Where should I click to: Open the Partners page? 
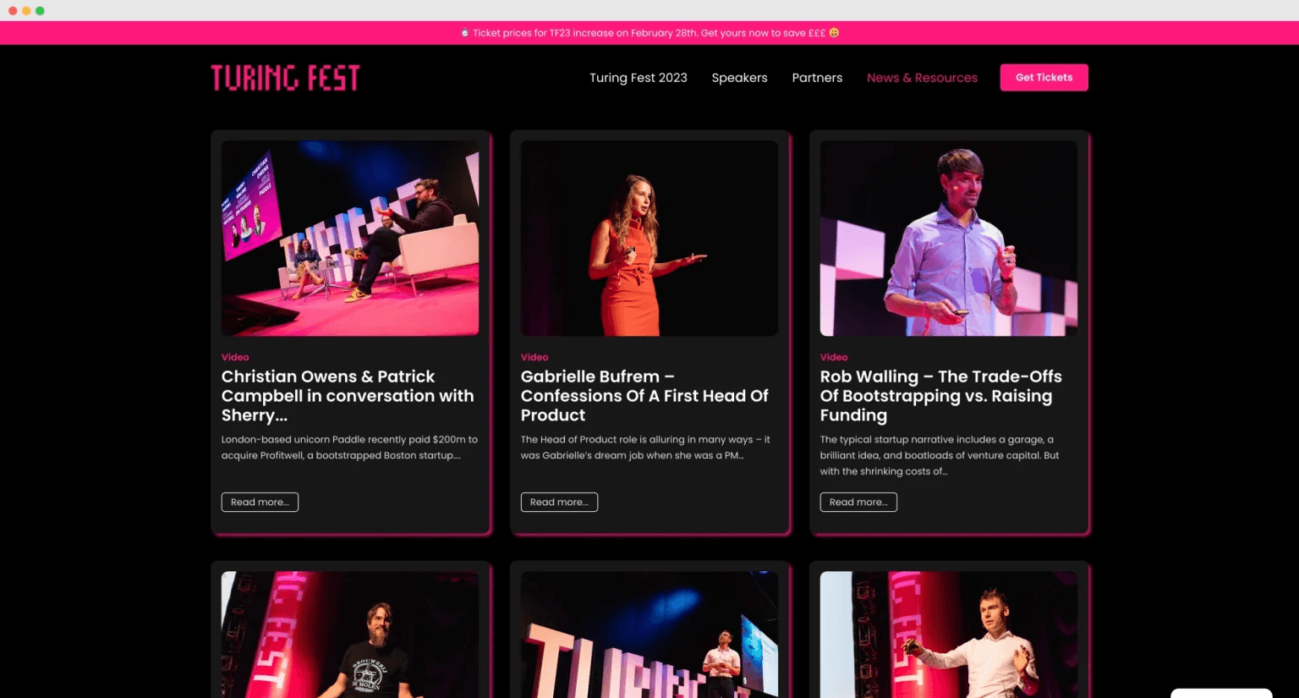(x=817, y=77)
